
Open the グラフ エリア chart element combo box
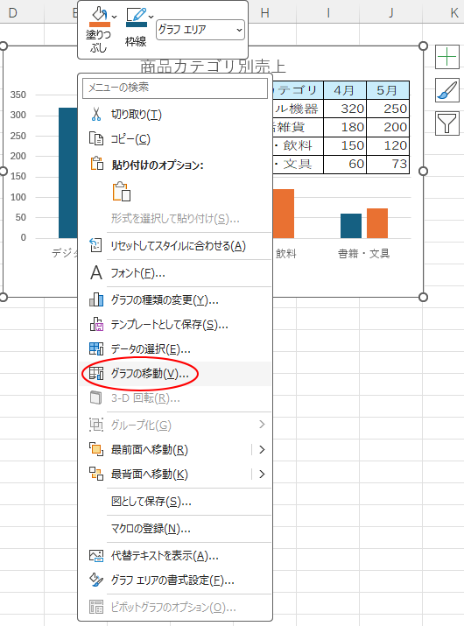200,30
